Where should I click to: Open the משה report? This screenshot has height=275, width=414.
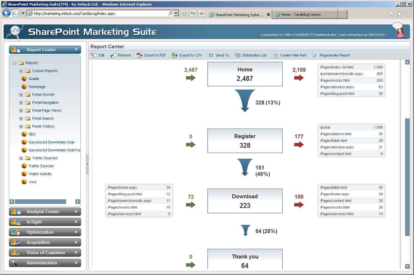32,182
